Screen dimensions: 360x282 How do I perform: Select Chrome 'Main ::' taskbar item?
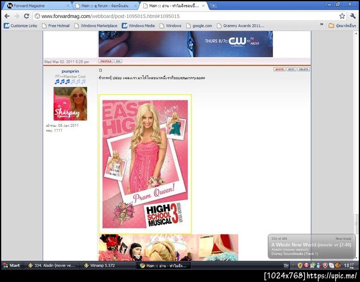(164, 265)
